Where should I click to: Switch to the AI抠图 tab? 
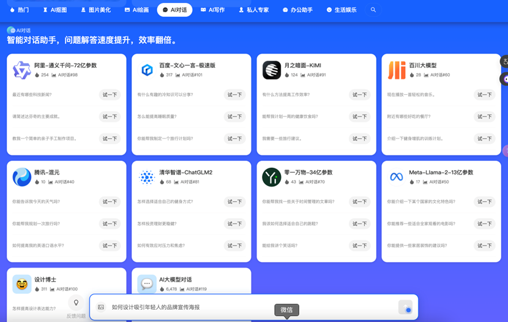pos(55,10)
